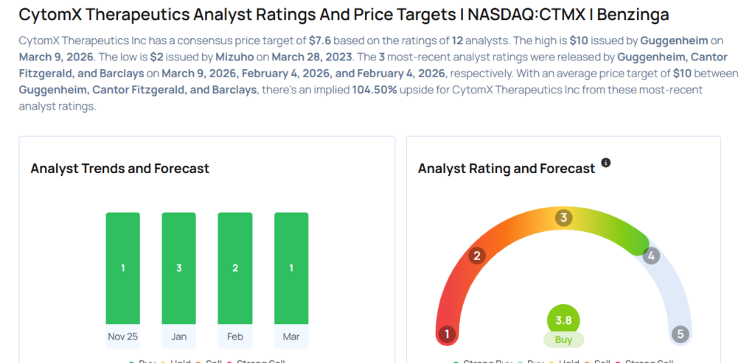Screen dimensions: 755x363
Task: Click the Nov 25 axis label
Action: 122,336
